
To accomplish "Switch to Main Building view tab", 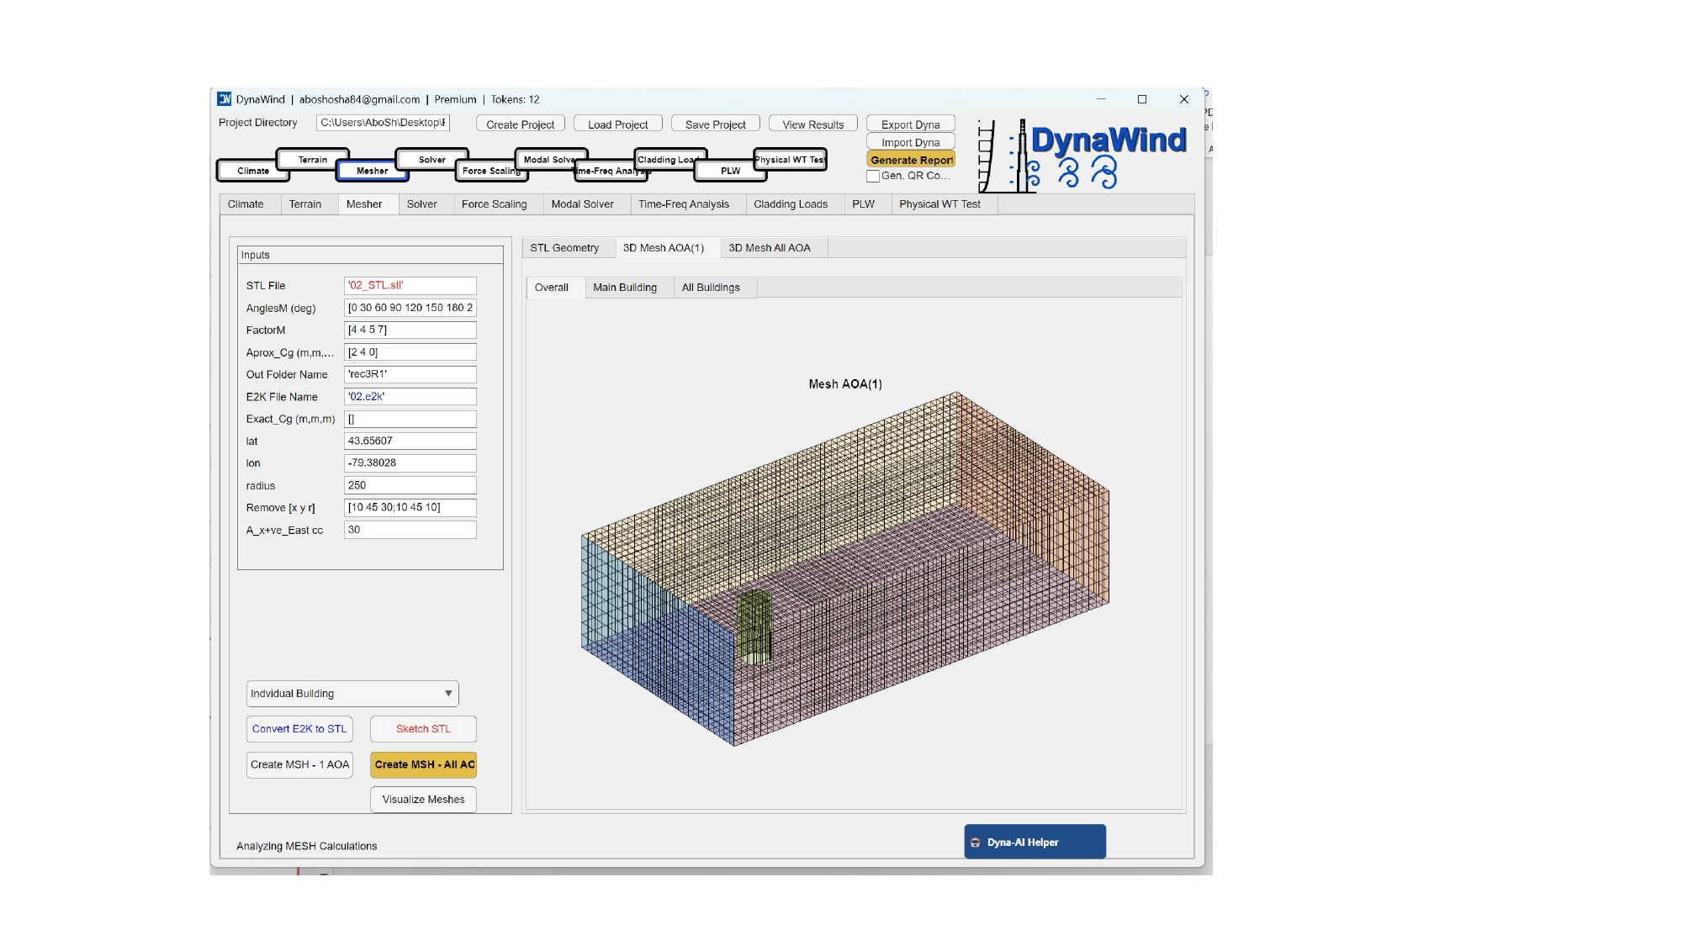I will click(x=624, y=288).
